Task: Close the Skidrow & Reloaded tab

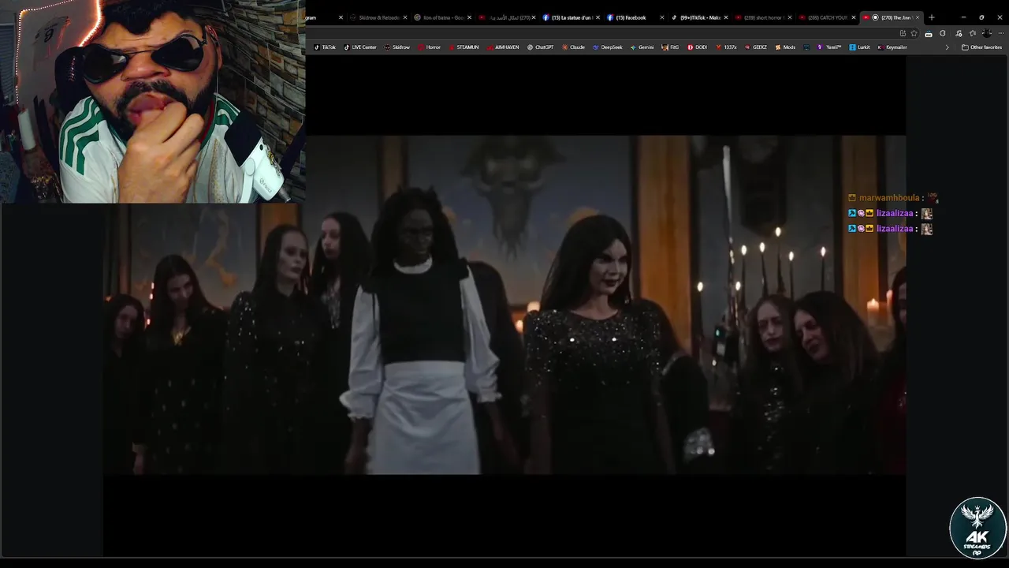Action: click(405, 17)
